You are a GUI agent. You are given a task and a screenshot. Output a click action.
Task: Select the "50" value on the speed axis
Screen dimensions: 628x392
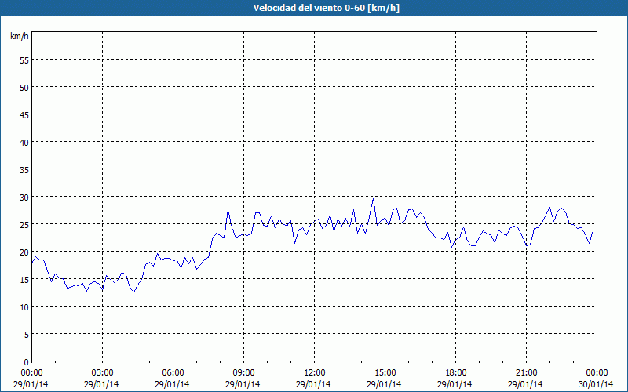click(x=24, y=88)
